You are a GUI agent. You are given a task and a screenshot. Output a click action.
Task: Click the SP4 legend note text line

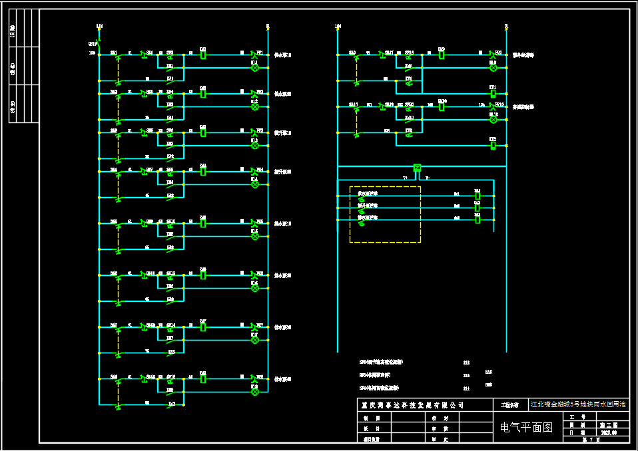[x=379, y=388]
